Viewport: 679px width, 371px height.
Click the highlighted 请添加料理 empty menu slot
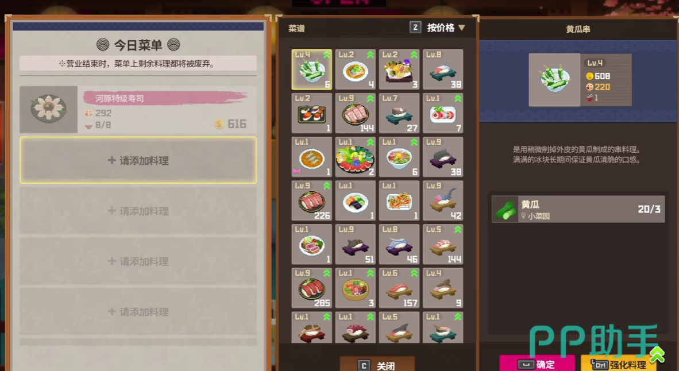138,160
